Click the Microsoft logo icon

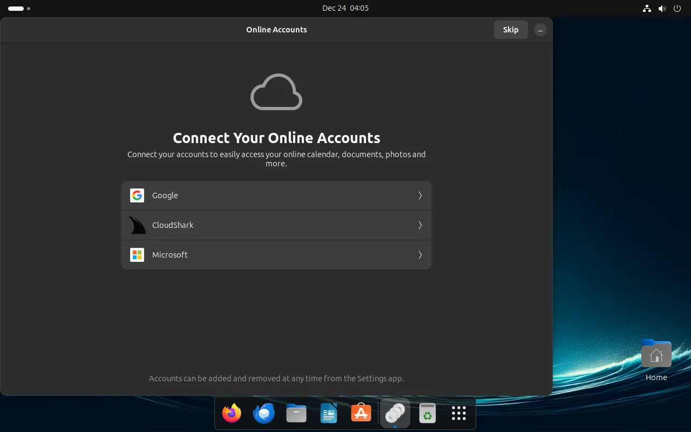click(137, 255)
